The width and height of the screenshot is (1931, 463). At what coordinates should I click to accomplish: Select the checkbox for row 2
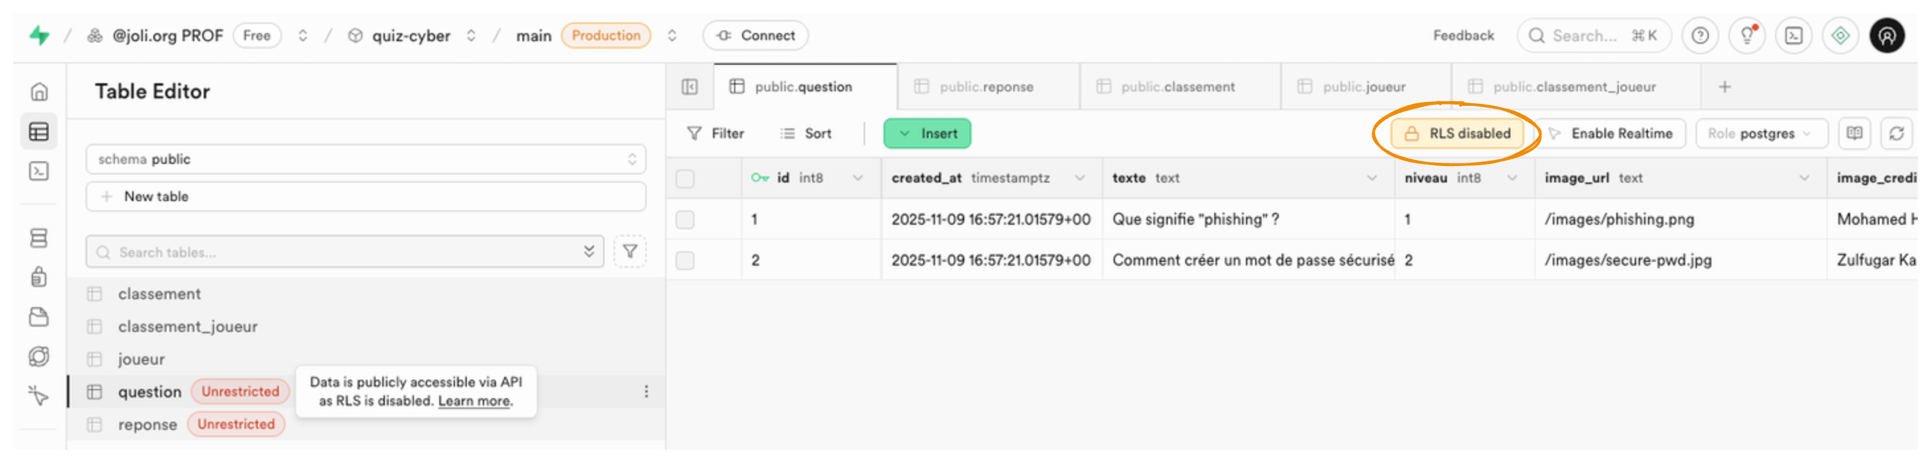[685, 261]
